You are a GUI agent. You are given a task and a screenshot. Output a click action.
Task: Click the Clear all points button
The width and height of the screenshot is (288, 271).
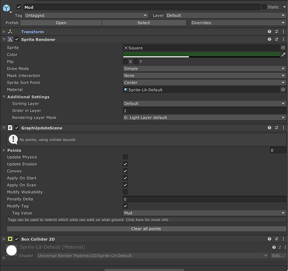(x=146, y=229)
